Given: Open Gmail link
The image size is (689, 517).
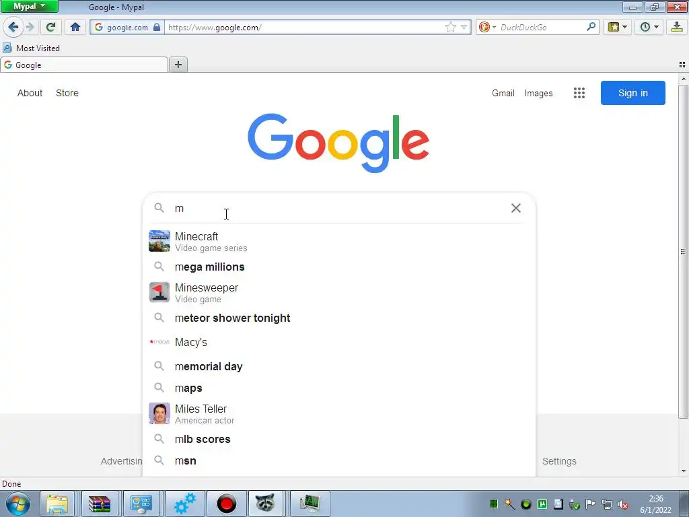Looking at the screenshot, I should (x=503, y=93).
